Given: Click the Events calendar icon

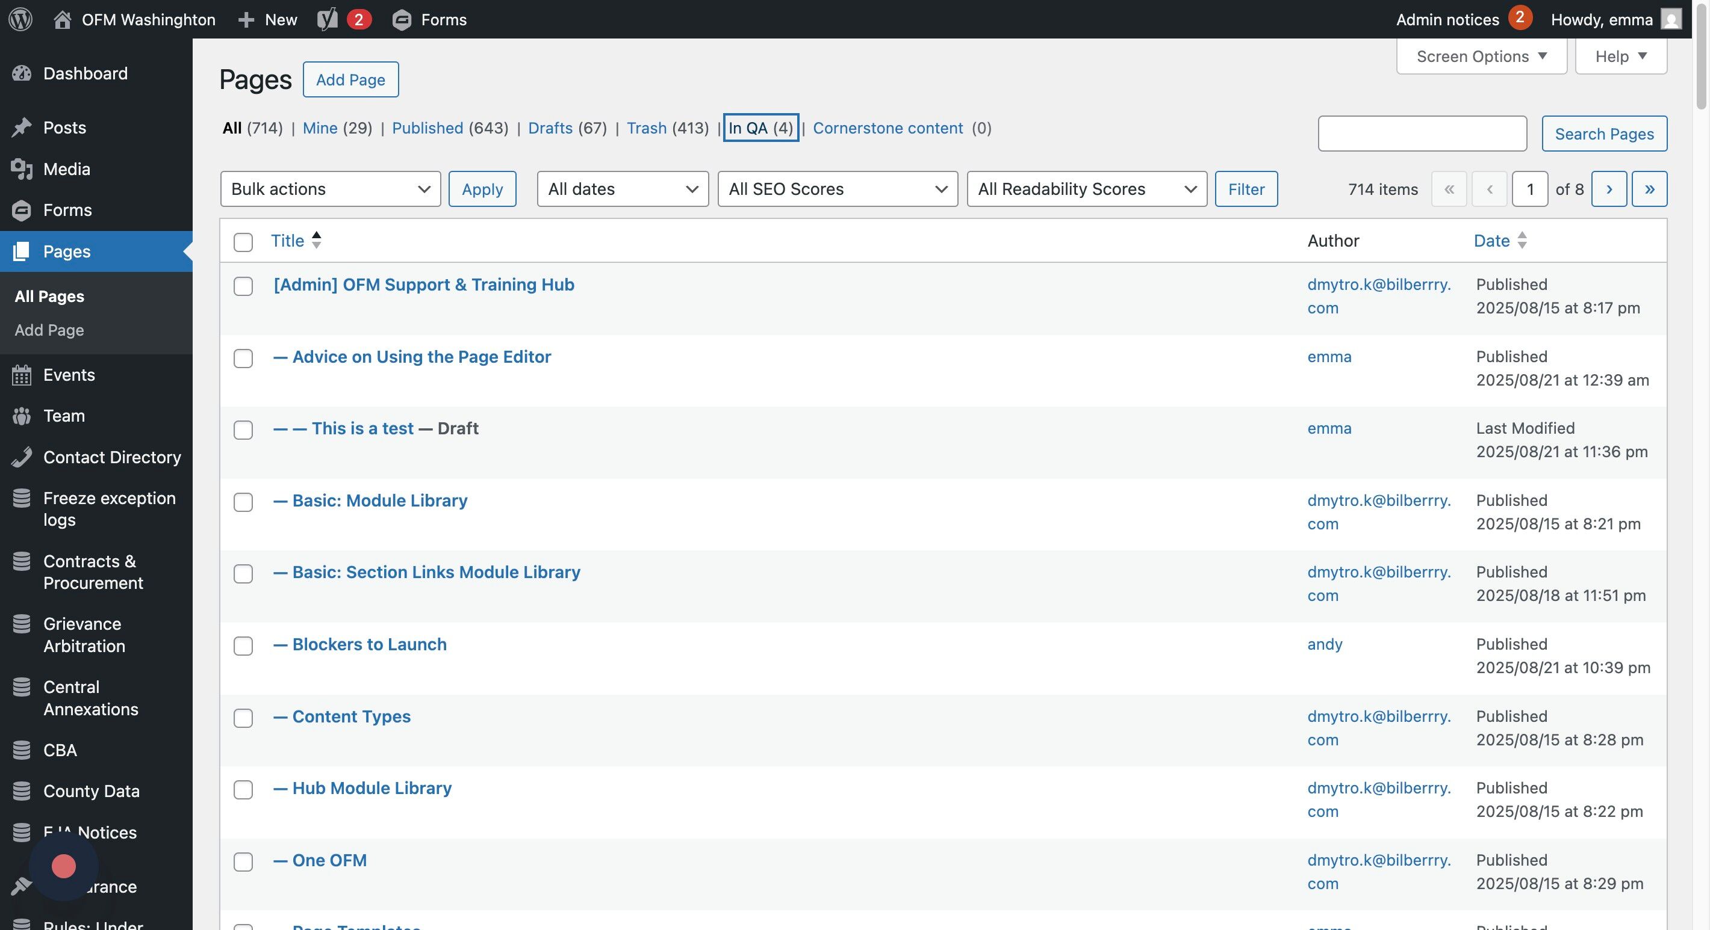Looking at the screenshot, I should click(21, 375).
